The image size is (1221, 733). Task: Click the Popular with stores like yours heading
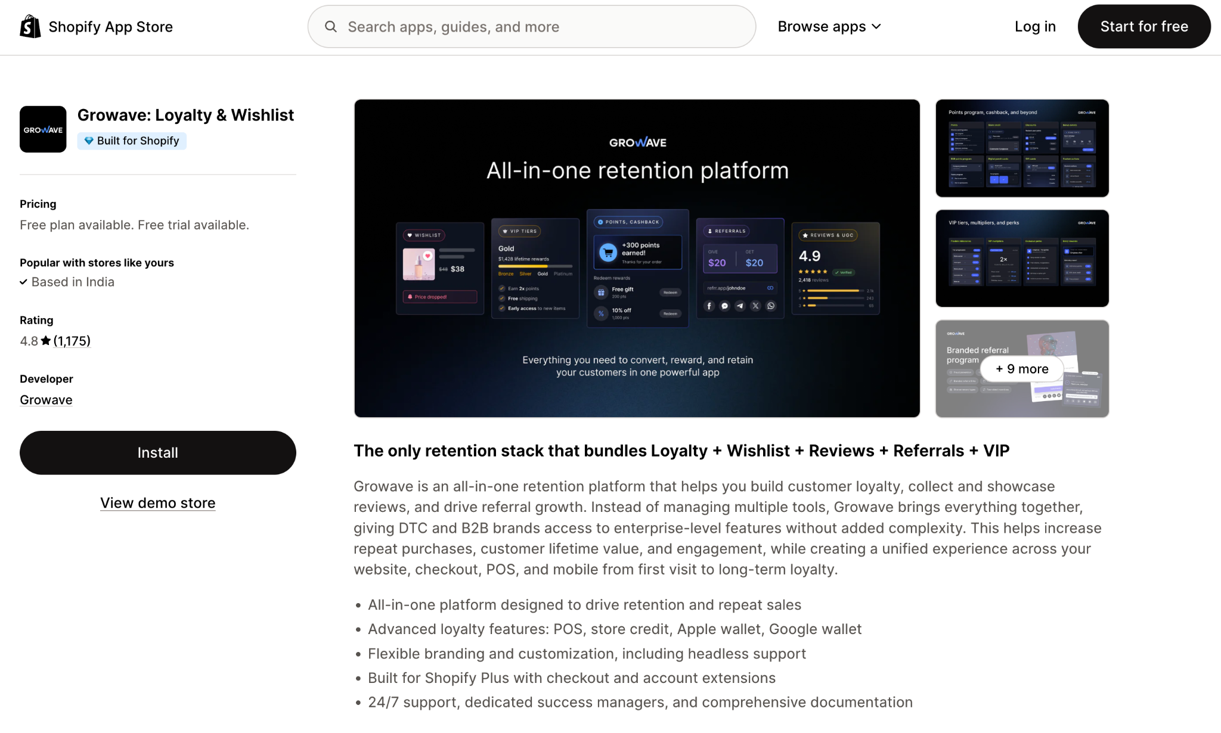(97, 263)
